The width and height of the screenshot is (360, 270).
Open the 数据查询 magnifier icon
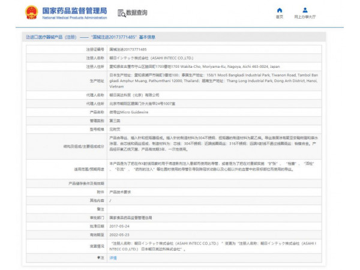point(122,13)
